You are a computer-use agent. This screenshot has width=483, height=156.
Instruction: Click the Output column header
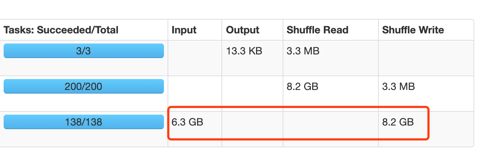pos(243,30)
